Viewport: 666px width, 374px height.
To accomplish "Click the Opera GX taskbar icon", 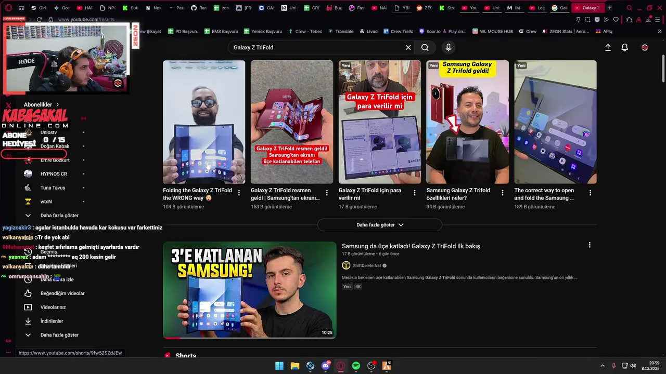I will click(x=341, y=366).
